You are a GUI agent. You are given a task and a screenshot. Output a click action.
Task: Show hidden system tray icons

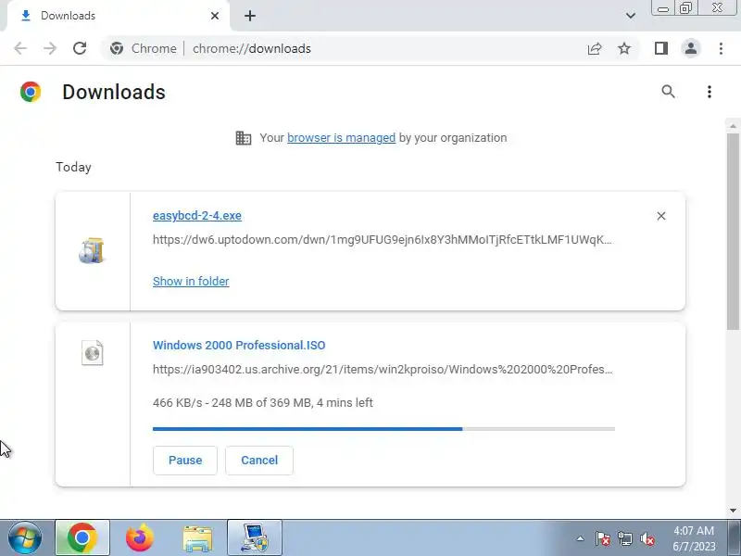click(x=581, y=538)
